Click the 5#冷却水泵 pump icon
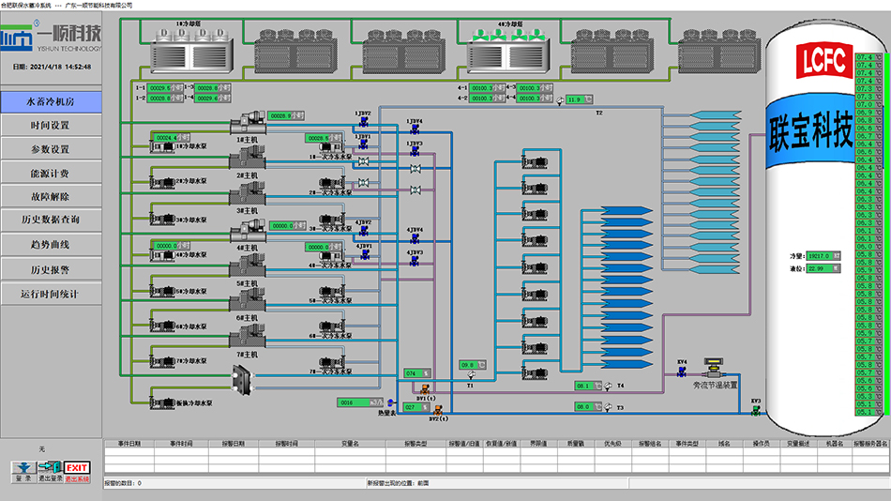 [162, 291]
